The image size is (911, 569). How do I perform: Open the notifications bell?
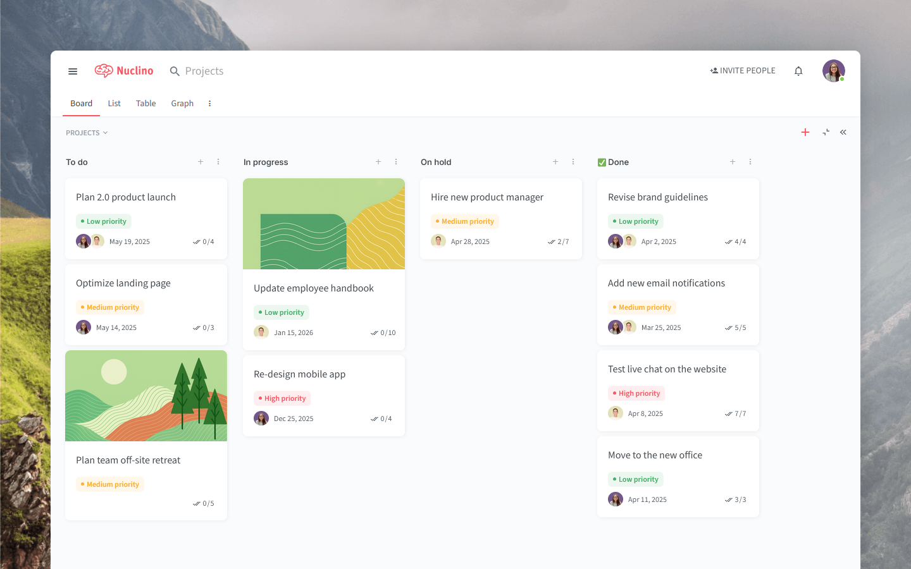(x=798, y=71)
